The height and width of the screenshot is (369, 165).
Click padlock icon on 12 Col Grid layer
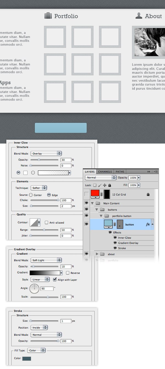click(x=148, y=194)
